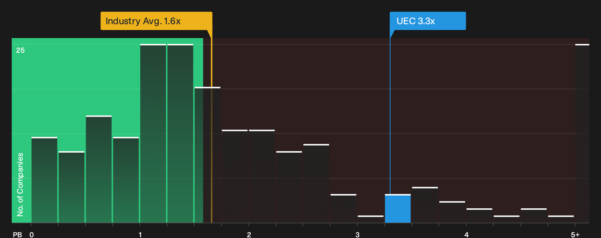Click the x-axis label 5+
Image resolution: width=601 pixels, height=238 pixels.
575,235
